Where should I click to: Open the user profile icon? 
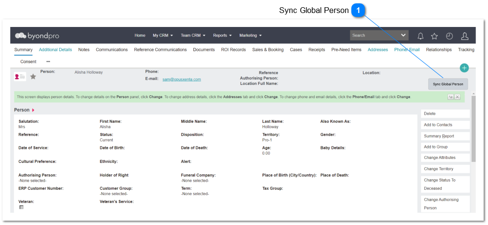coord(464,36)
